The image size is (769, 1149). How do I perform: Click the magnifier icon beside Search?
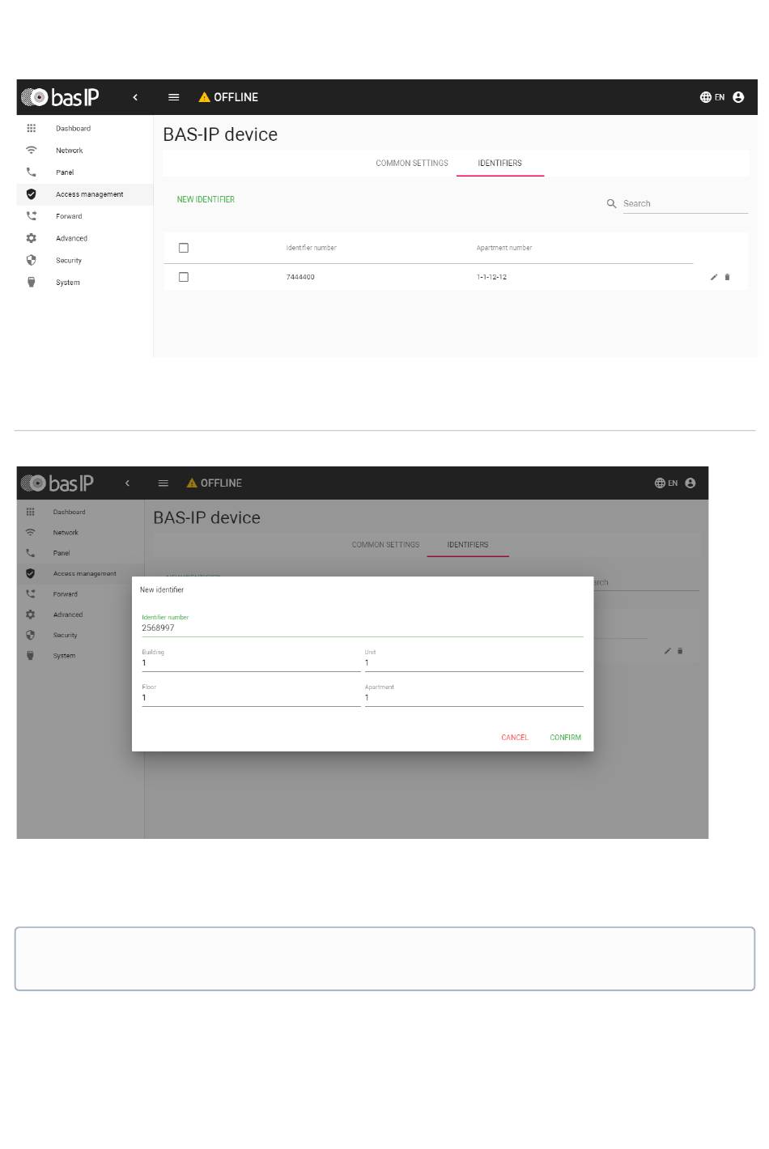(x=612, y=203)
